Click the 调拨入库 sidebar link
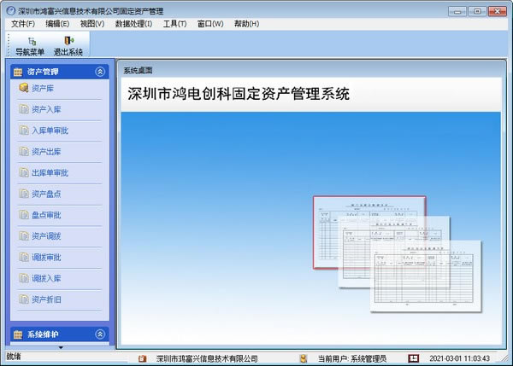This screenshot has height=366, width=513. 45,278
